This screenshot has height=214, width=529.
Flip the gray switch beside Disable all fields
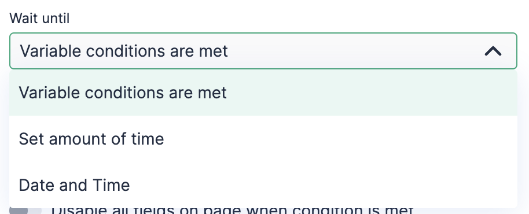25,211
